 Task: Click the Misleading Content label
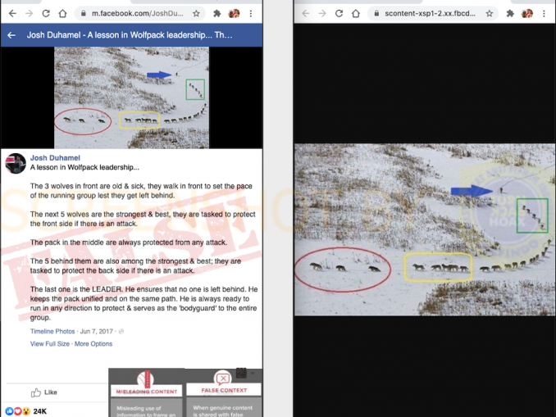(147, 392)
